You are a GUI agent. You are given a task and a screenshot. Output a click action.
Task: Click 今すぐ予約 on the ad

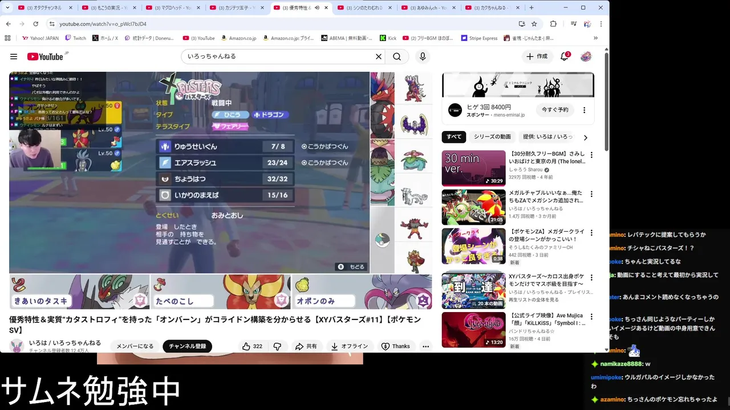point(555,109)
